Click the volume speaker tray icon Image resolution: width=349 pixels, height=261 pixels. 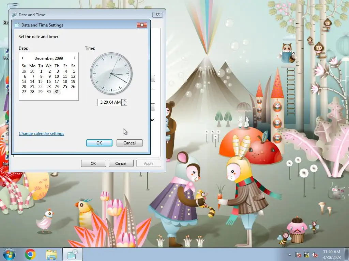[x=315, y=255]
